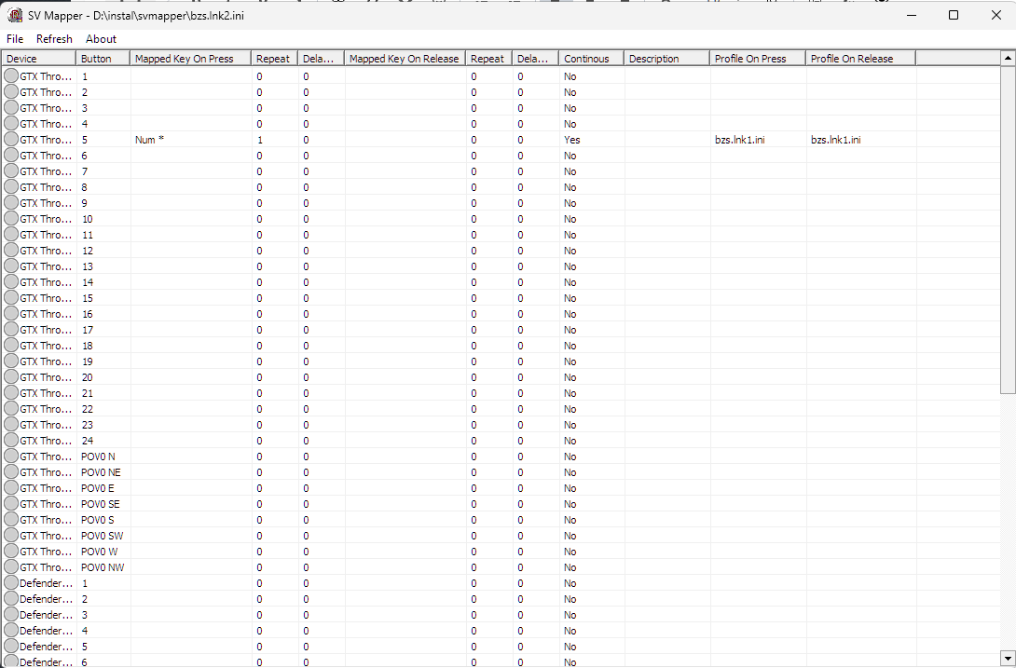The width and height of the screenshot is (1016, 668).
Task: Click status circle of Defender button 1 row
Action: (x=11, y=583)
